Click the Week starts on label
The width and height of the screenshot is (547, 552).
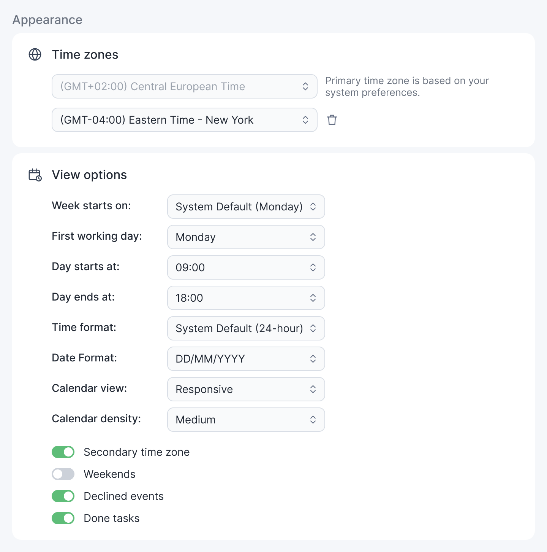pyautogui.click(x=91, y=205)
